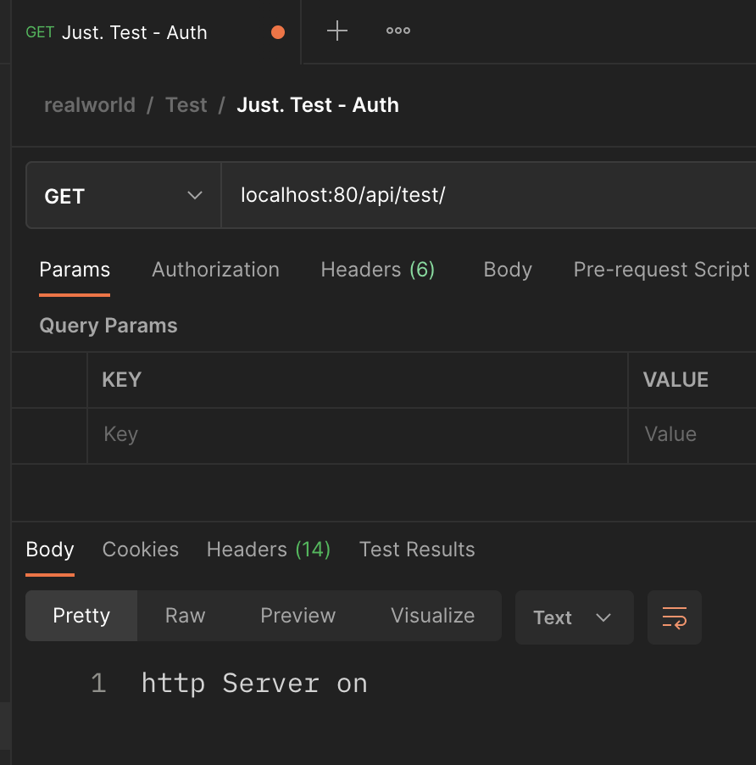Click the request URL field localhost:80/api/test/
The image size is (756, 765).
(488, 195)
